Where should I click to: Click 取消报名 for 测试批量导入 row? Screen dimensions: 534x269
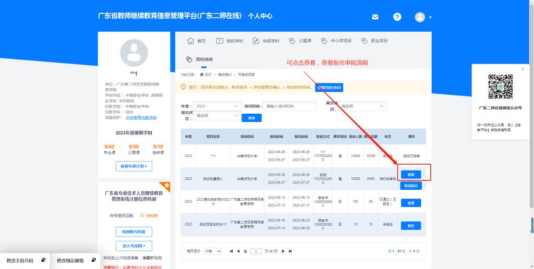(411, 186)
